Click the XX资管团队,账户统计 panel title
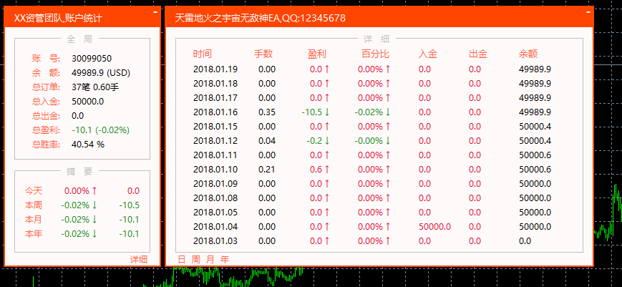Screen dimensions: 622x287 [x=58, y=18]
